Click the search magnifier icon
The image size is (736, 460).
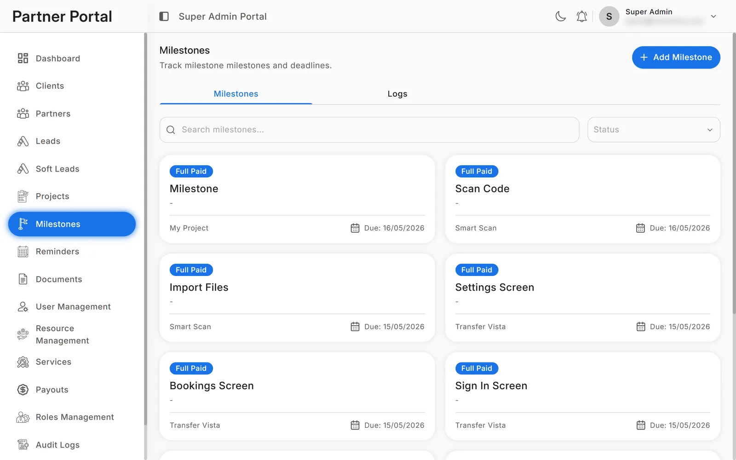point(171,130)
